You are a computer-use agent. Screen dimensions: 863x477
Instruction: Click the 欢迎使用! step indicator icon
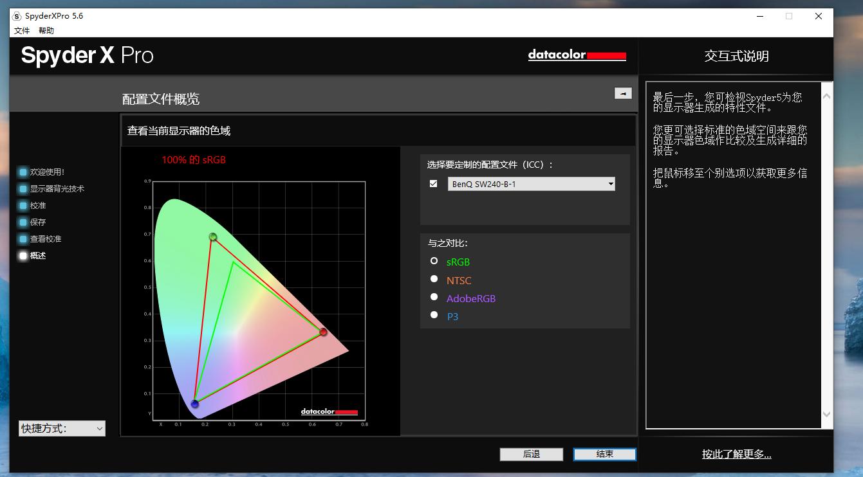(x=23, y=172)
